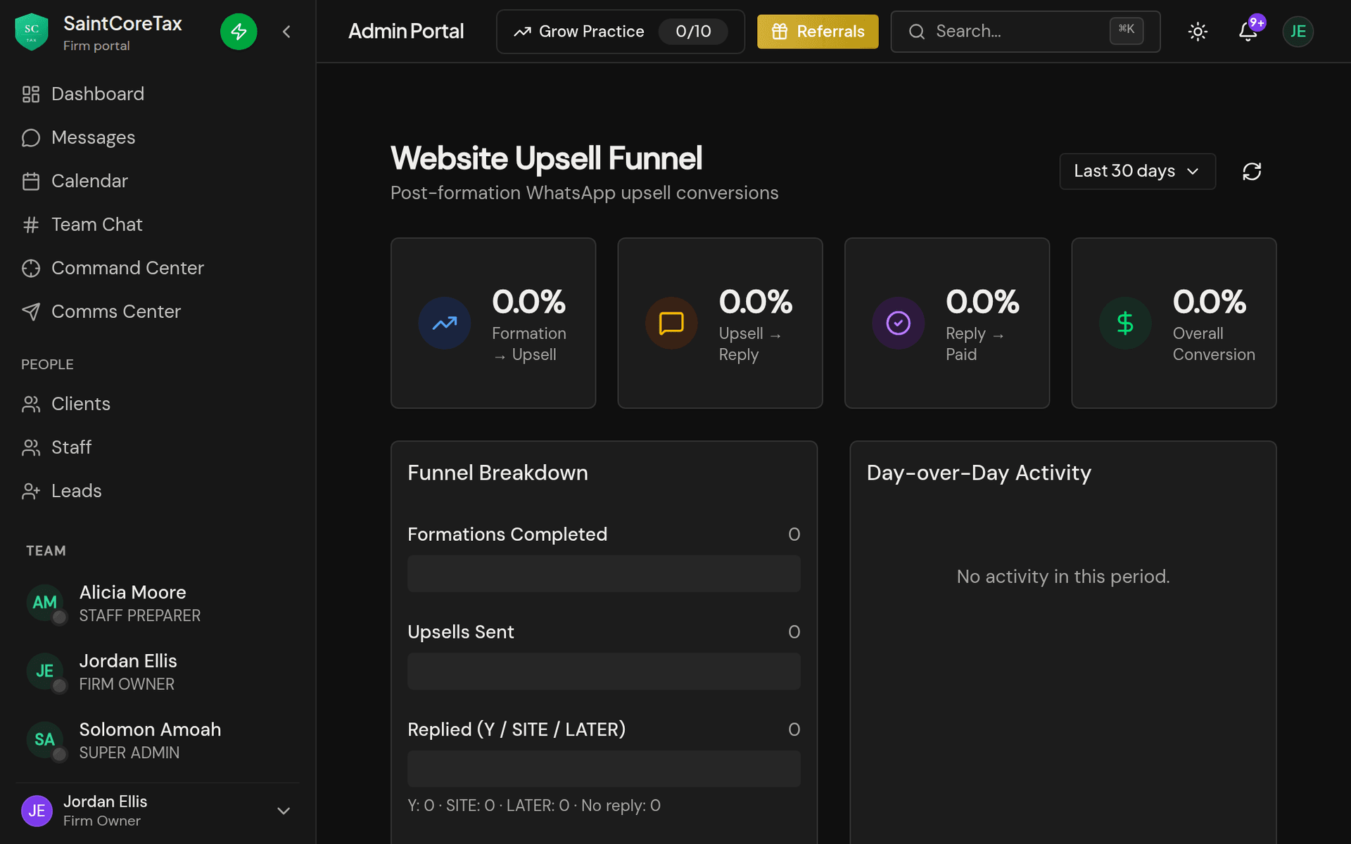Viewport: 1351px width, 844px height.
Task: Click the Staff people icon
Action: click(31, 448)
